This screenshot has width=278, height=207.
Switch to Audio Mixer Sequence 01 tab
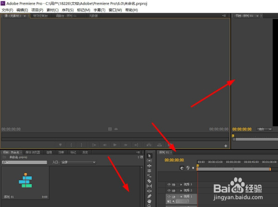[66, 16]
